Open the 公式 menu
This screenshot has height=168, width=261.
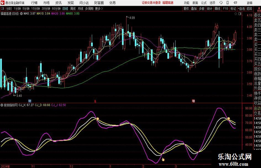point(204,3)
